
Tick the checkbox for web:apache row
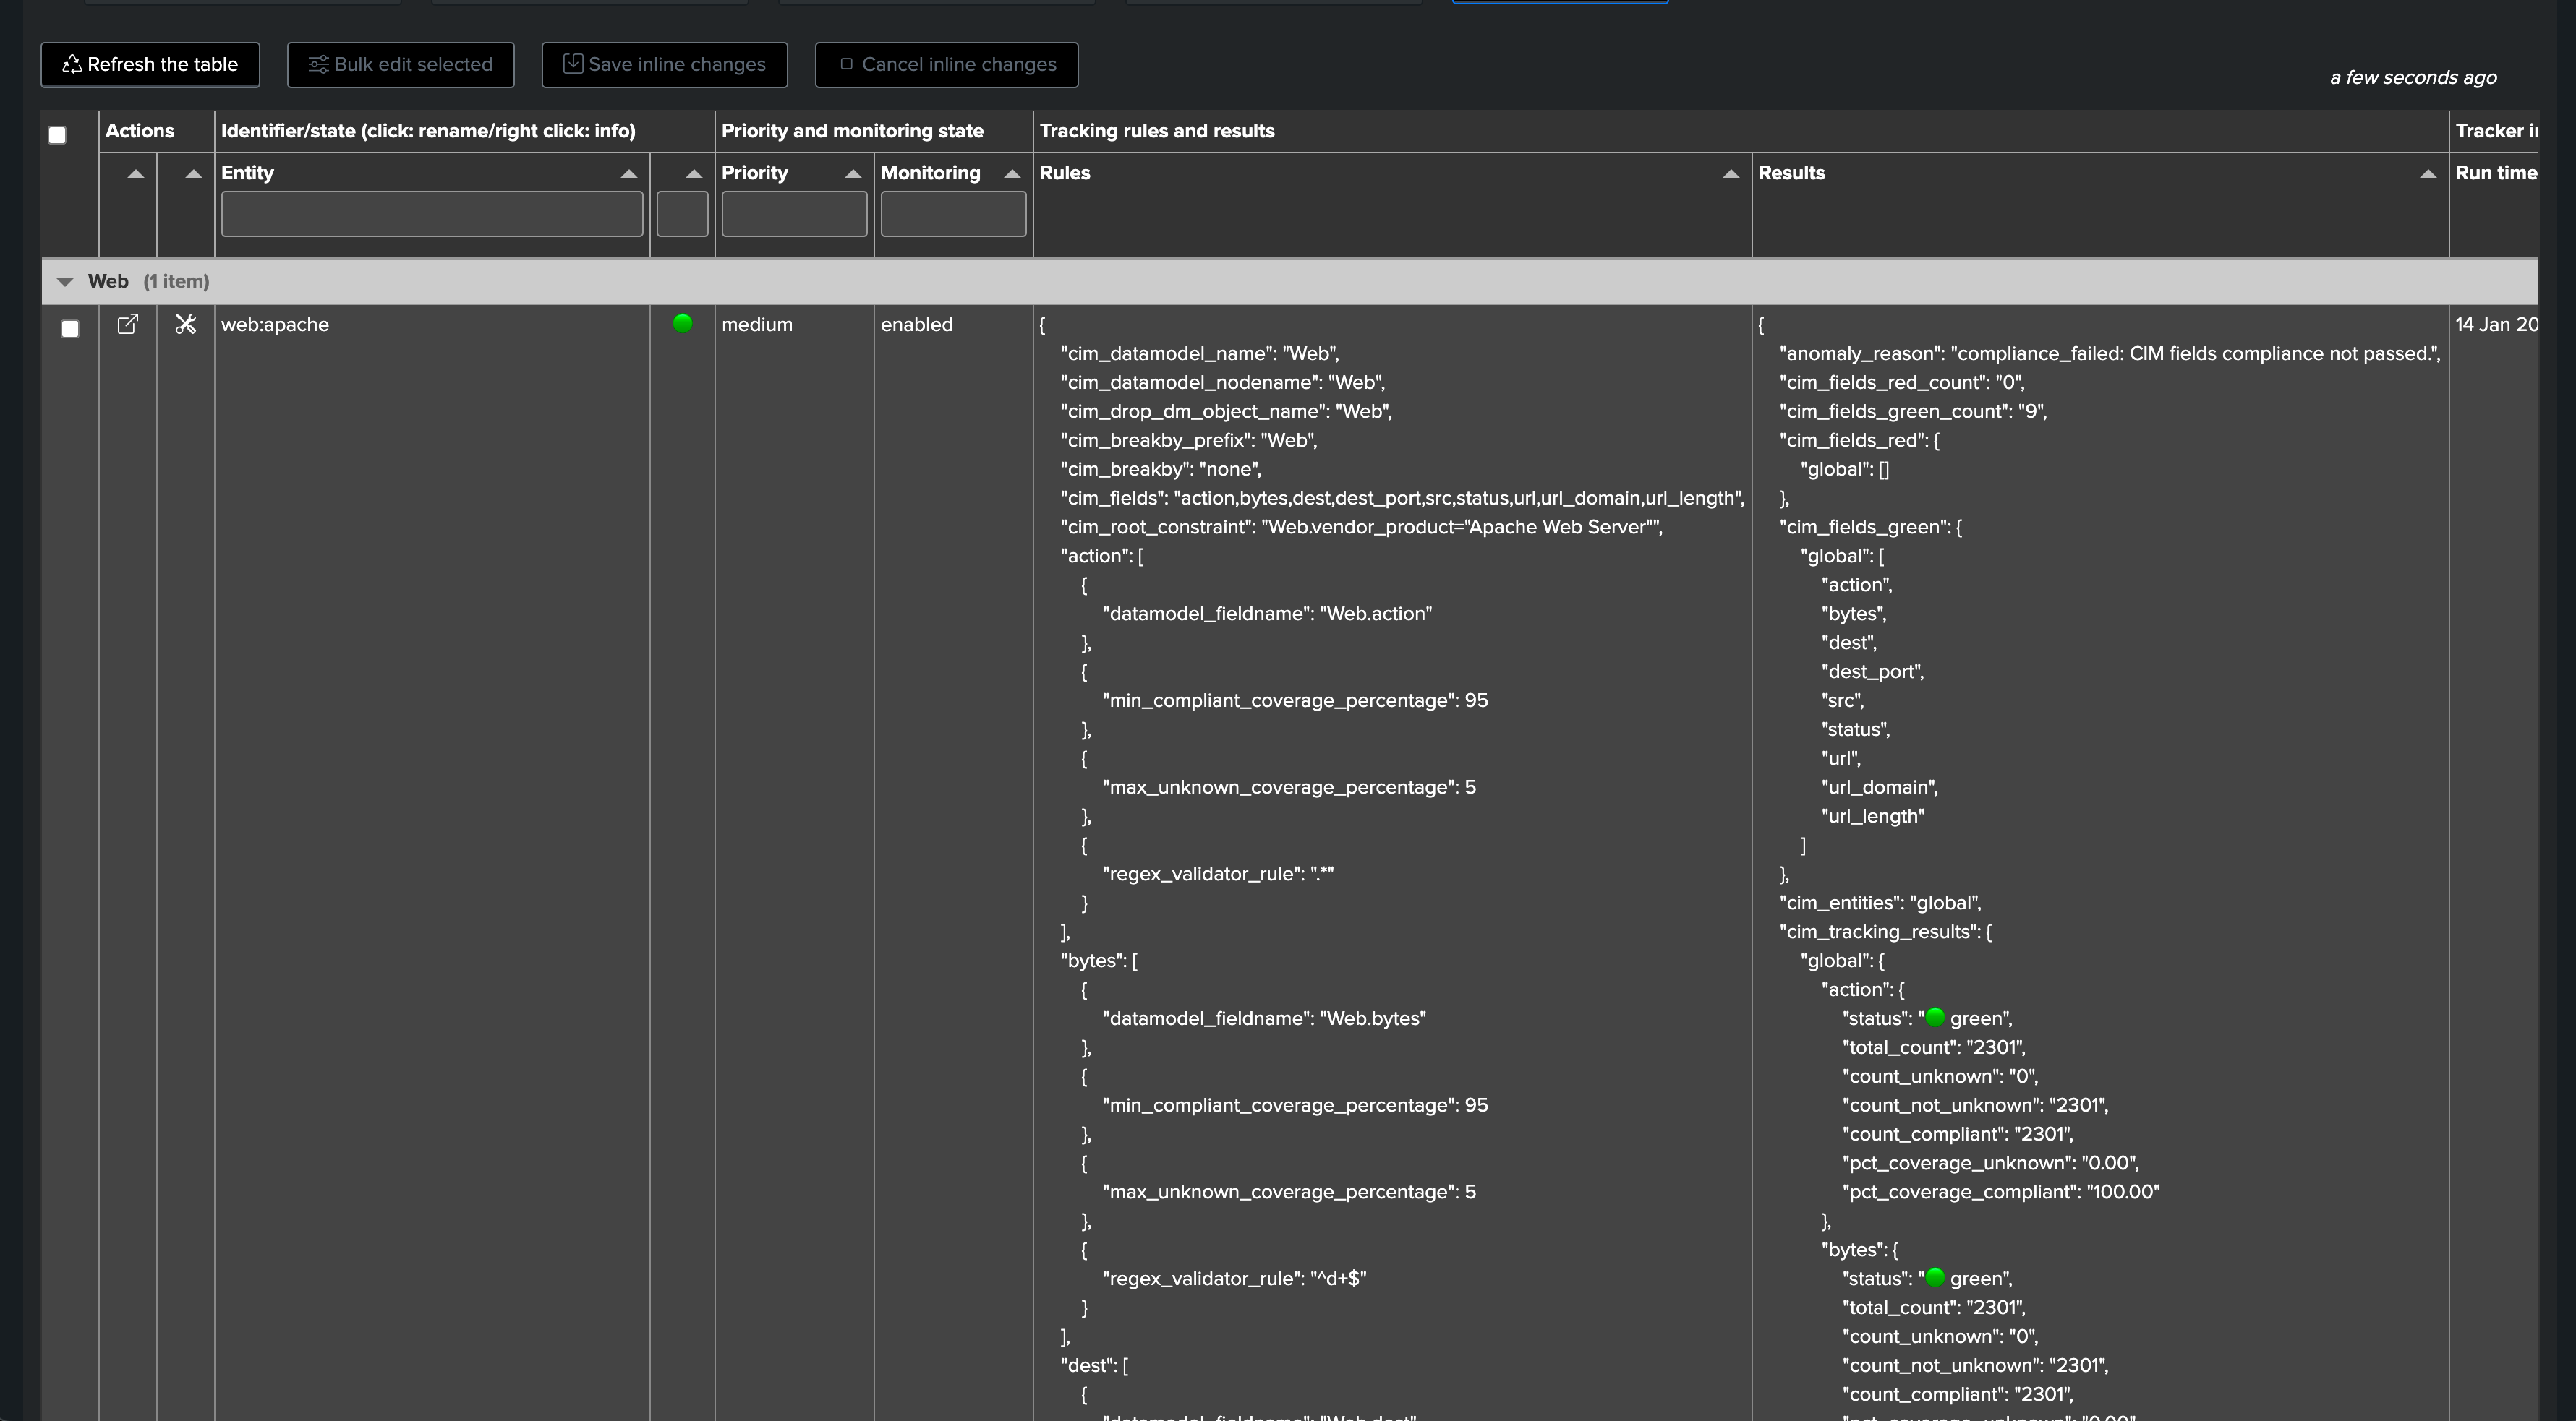point(70,329)
